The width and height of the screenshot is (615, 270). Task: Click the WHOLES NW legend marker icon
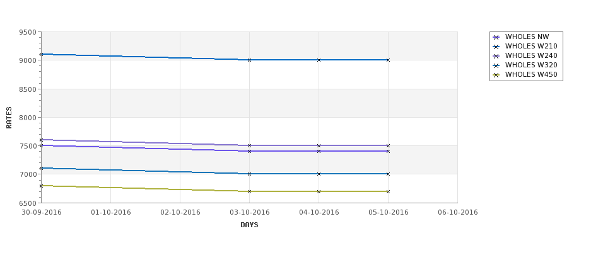pyautogui.click(x=496, y=37)
